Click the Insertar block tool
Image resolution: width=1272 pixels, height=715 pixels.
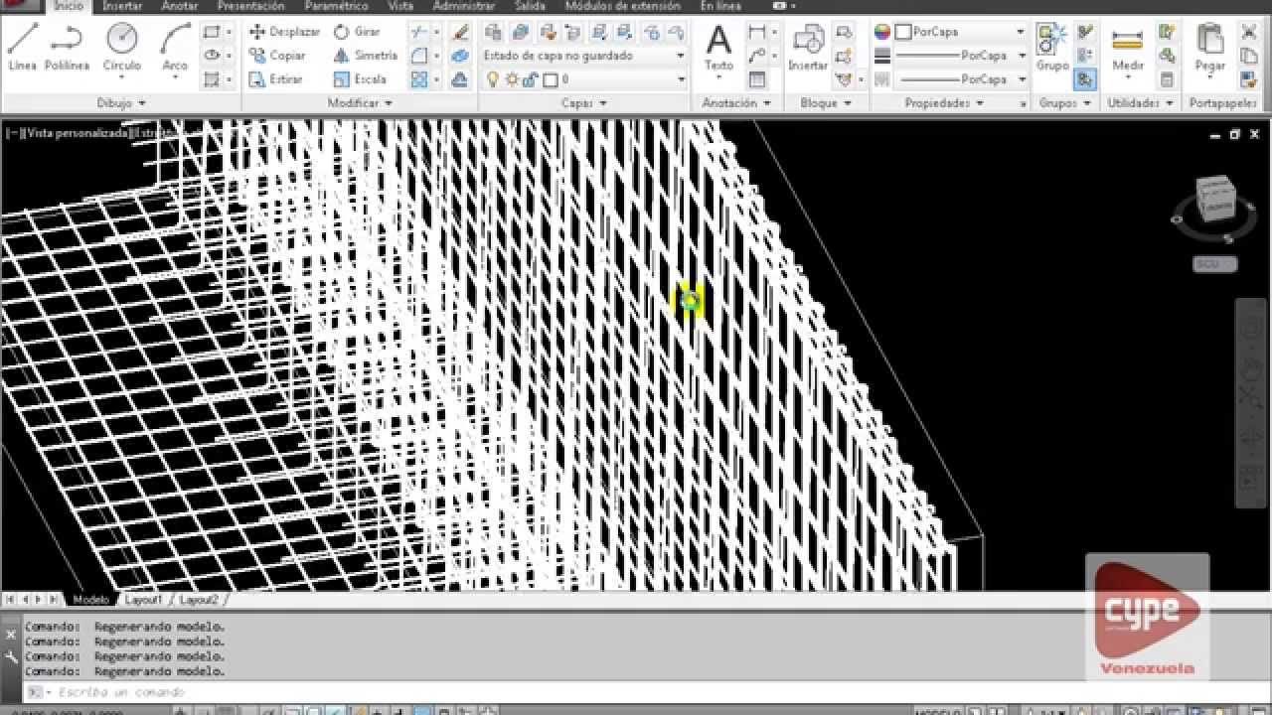tap(808, 48)
